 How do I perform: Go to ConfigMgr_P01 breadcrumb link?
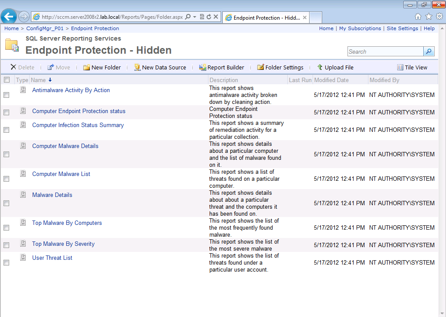44,28
